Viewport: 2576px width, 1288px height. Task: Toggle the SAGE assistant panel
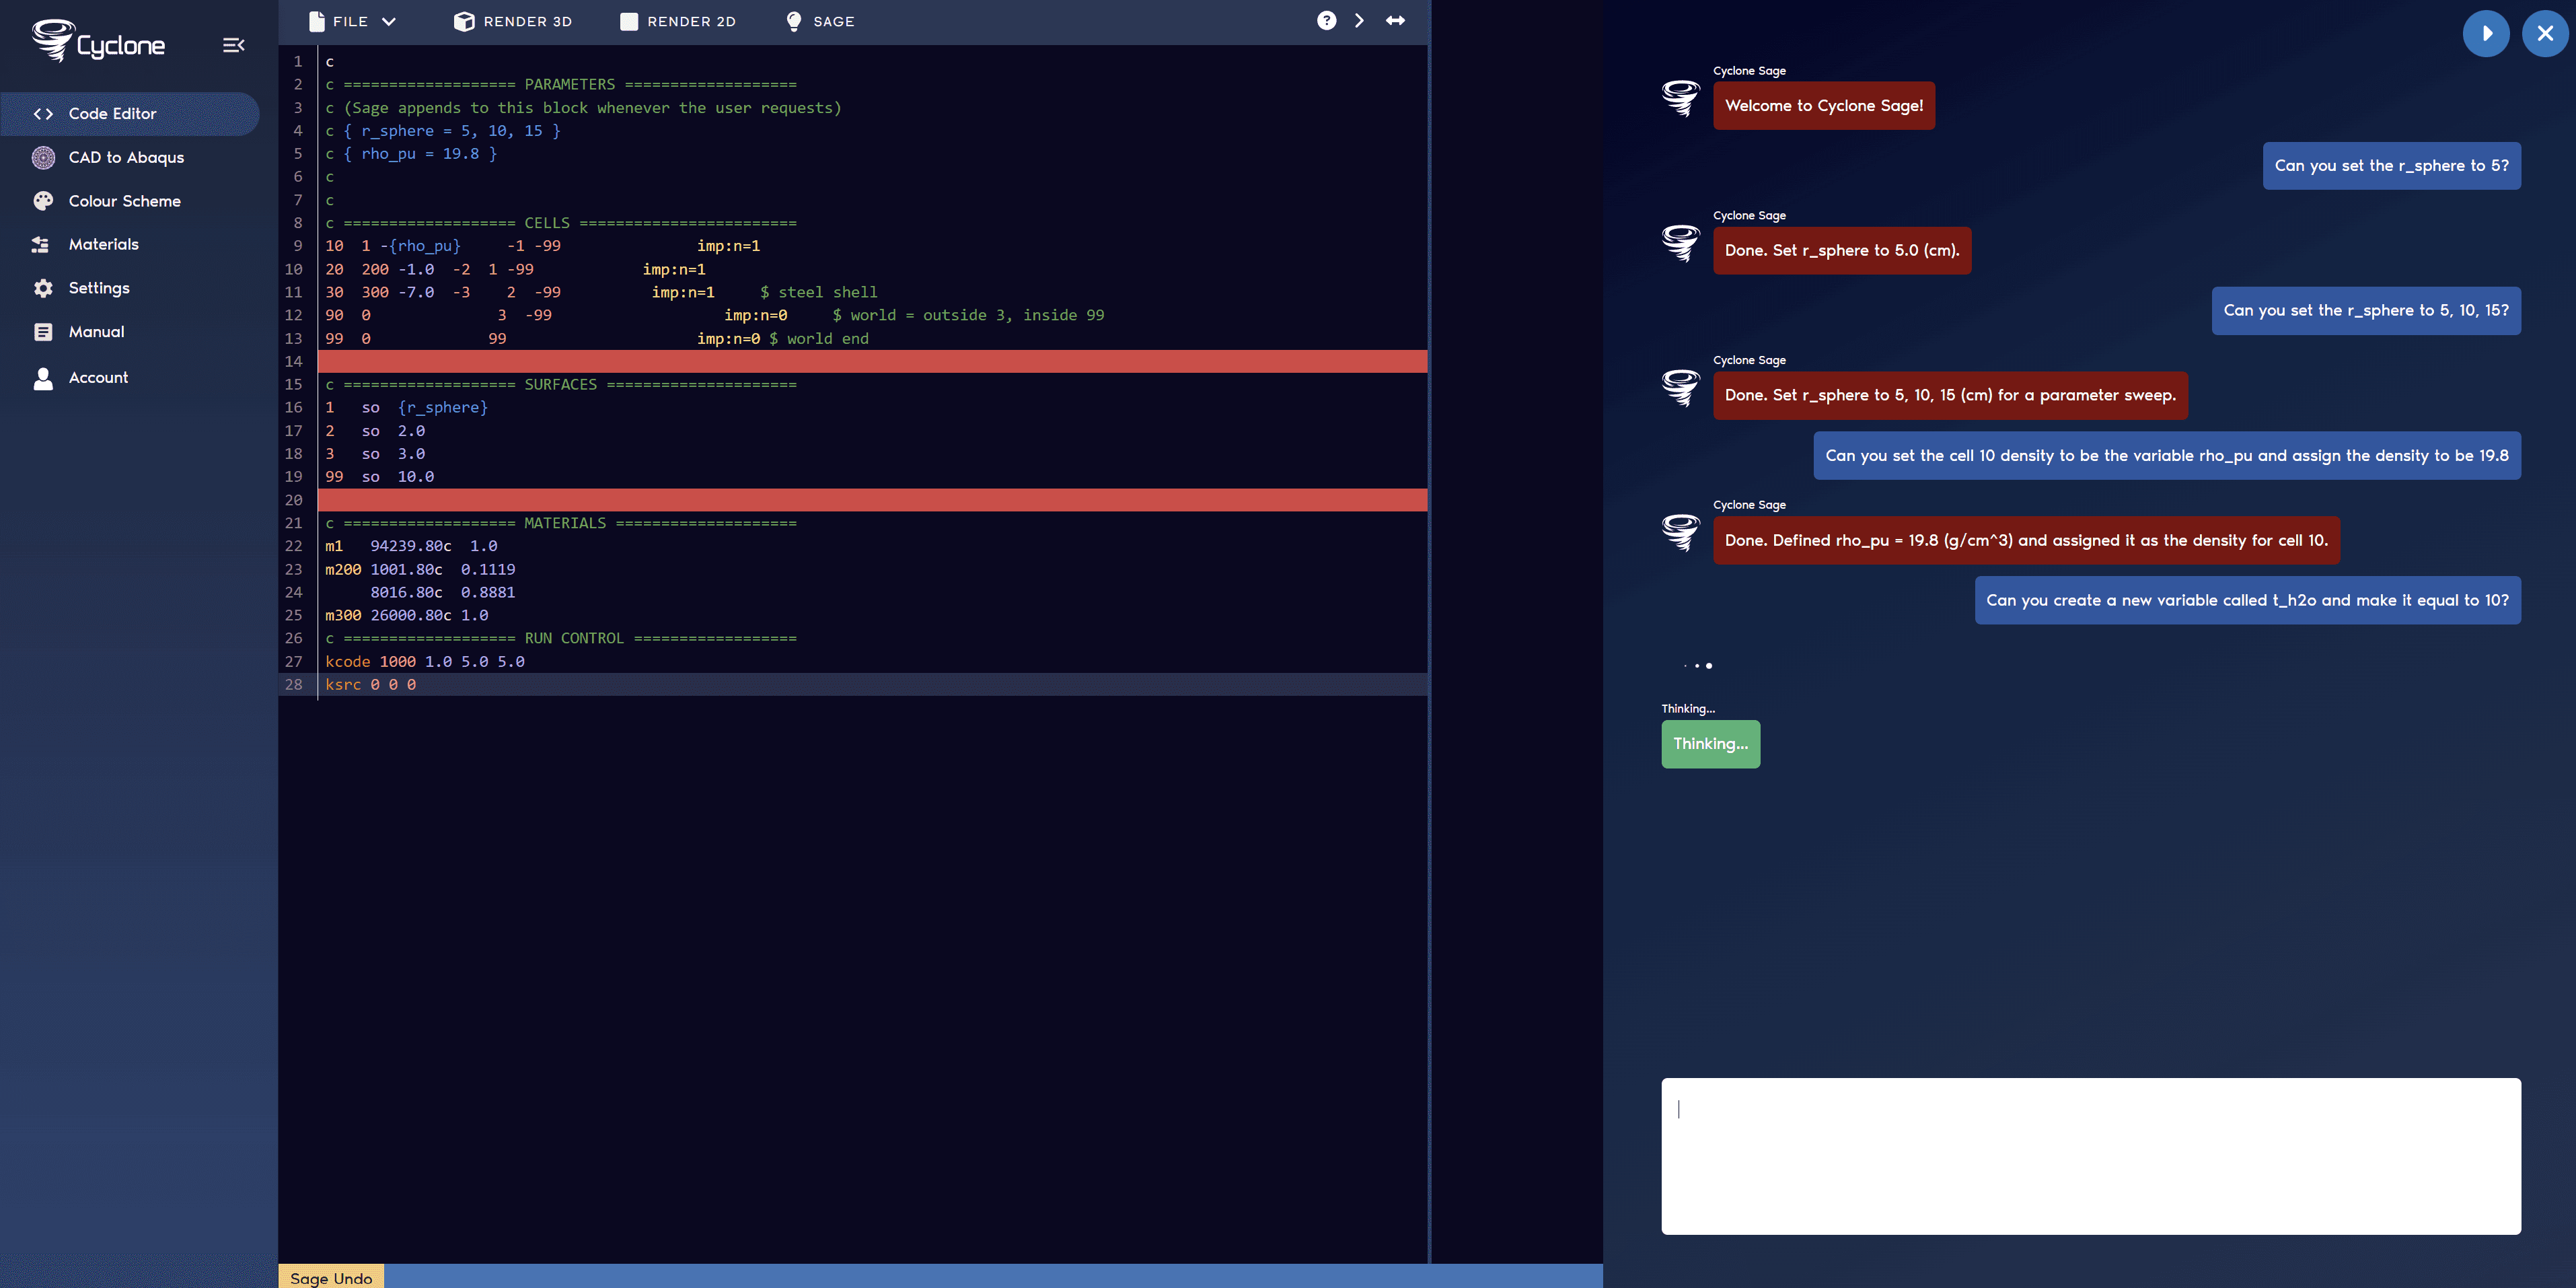pyautogui.click(x=820, y=21)
